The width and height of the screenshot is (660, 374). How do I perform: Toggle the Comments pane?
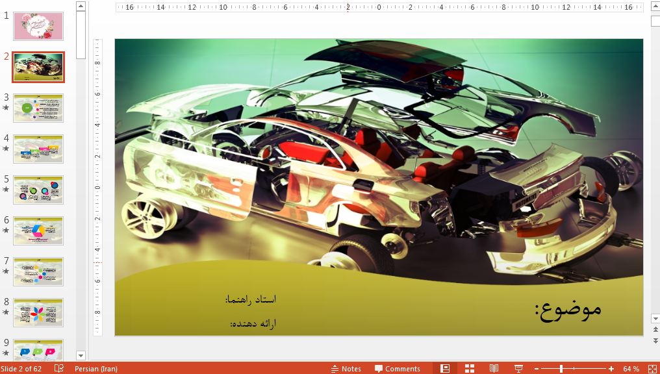pos(398,368)
